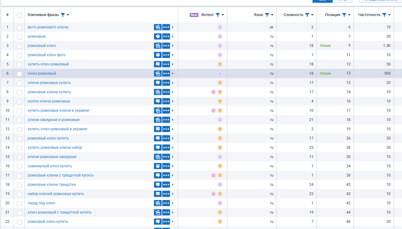Check the box for 'город под ключ'
The height and width of the screenshot is (229, 402).
(19, 203)
